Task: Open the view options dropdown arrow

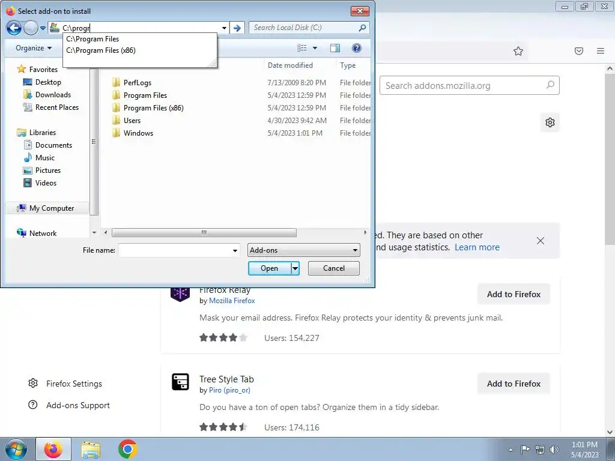Action: point(315,48)
